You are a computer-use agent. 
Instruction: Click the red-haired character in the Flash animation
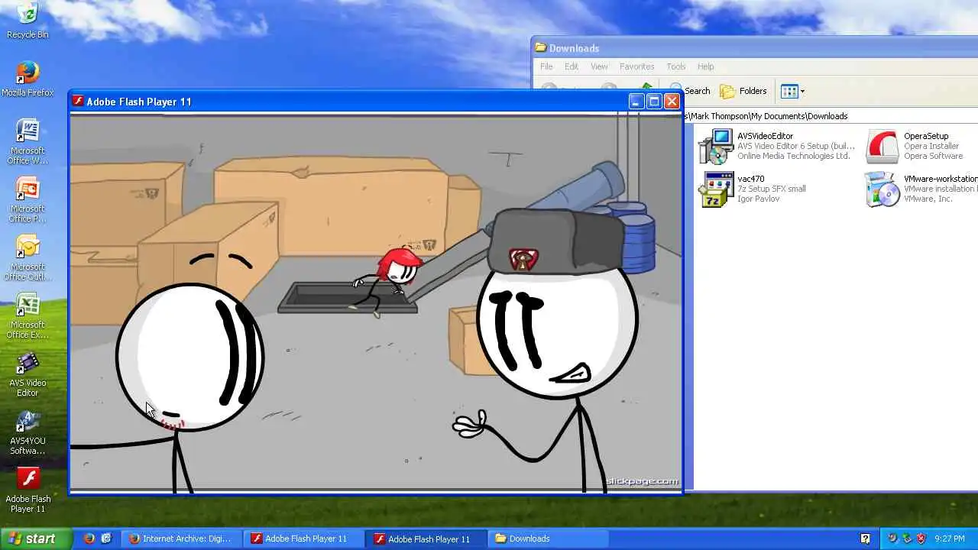pos(388,281)
